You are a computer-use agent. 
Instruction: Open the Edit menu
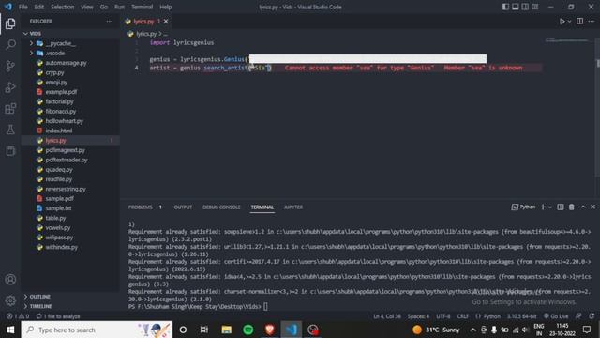pyautogui.click(x=38, y=7)
